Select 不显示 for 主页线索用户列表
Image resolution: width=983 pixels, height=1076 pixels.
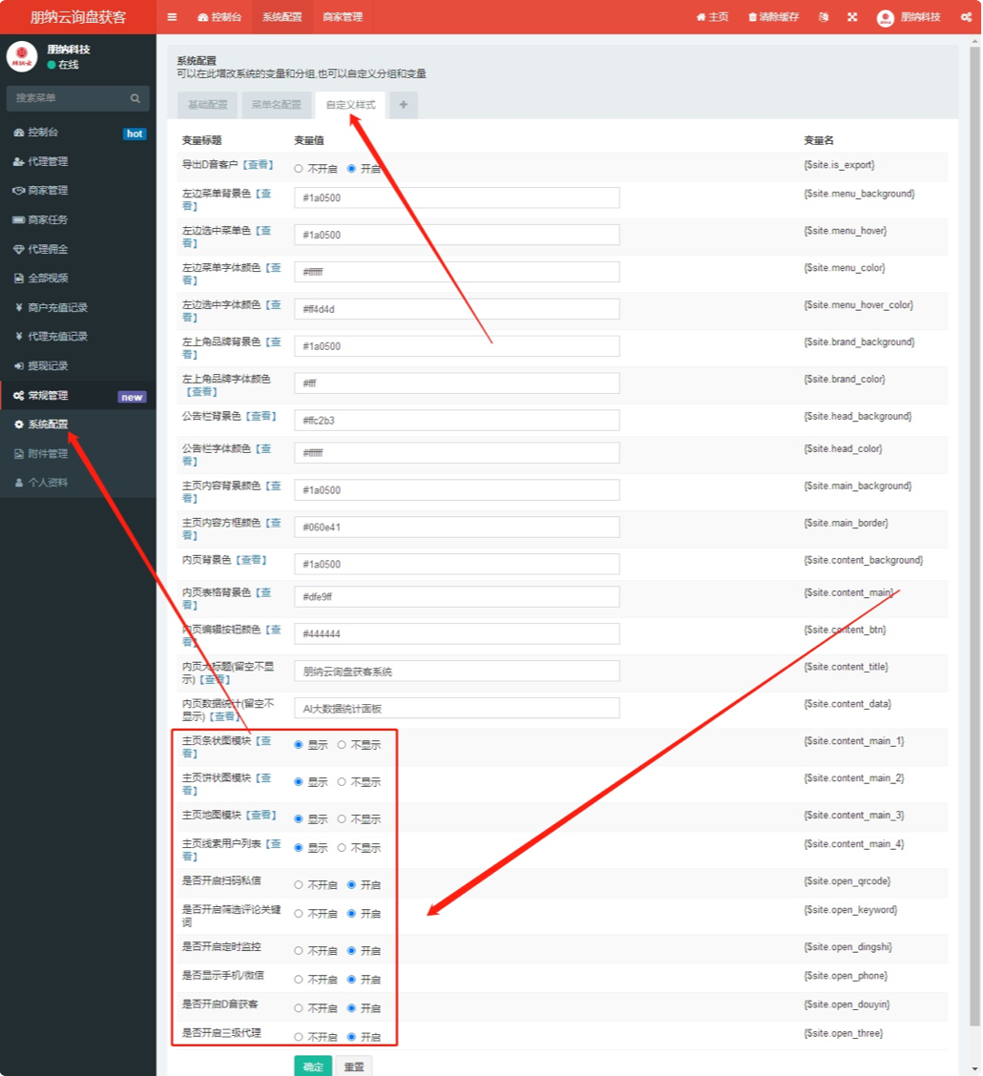(x=341, y=847)
